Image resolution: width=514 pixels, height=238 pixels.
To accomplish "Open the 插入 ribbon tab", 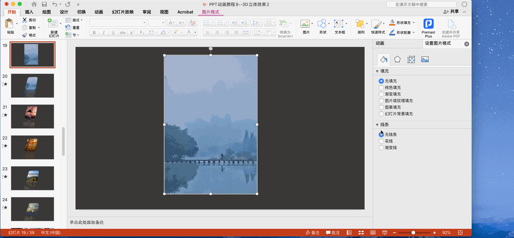I will coord(29,12).
